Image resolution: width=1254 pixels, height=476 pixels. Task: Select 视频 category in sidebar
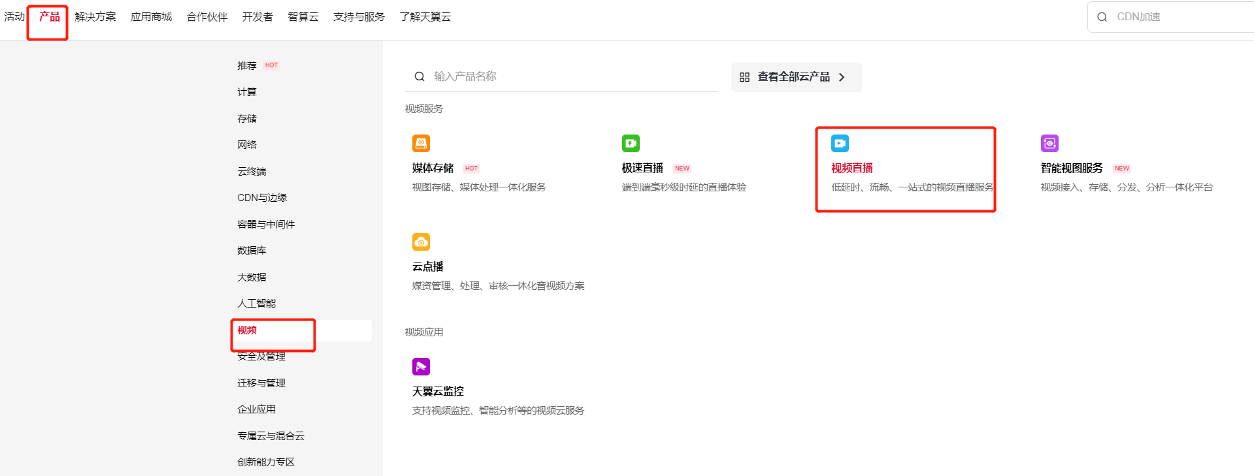(x=247, y=330)
